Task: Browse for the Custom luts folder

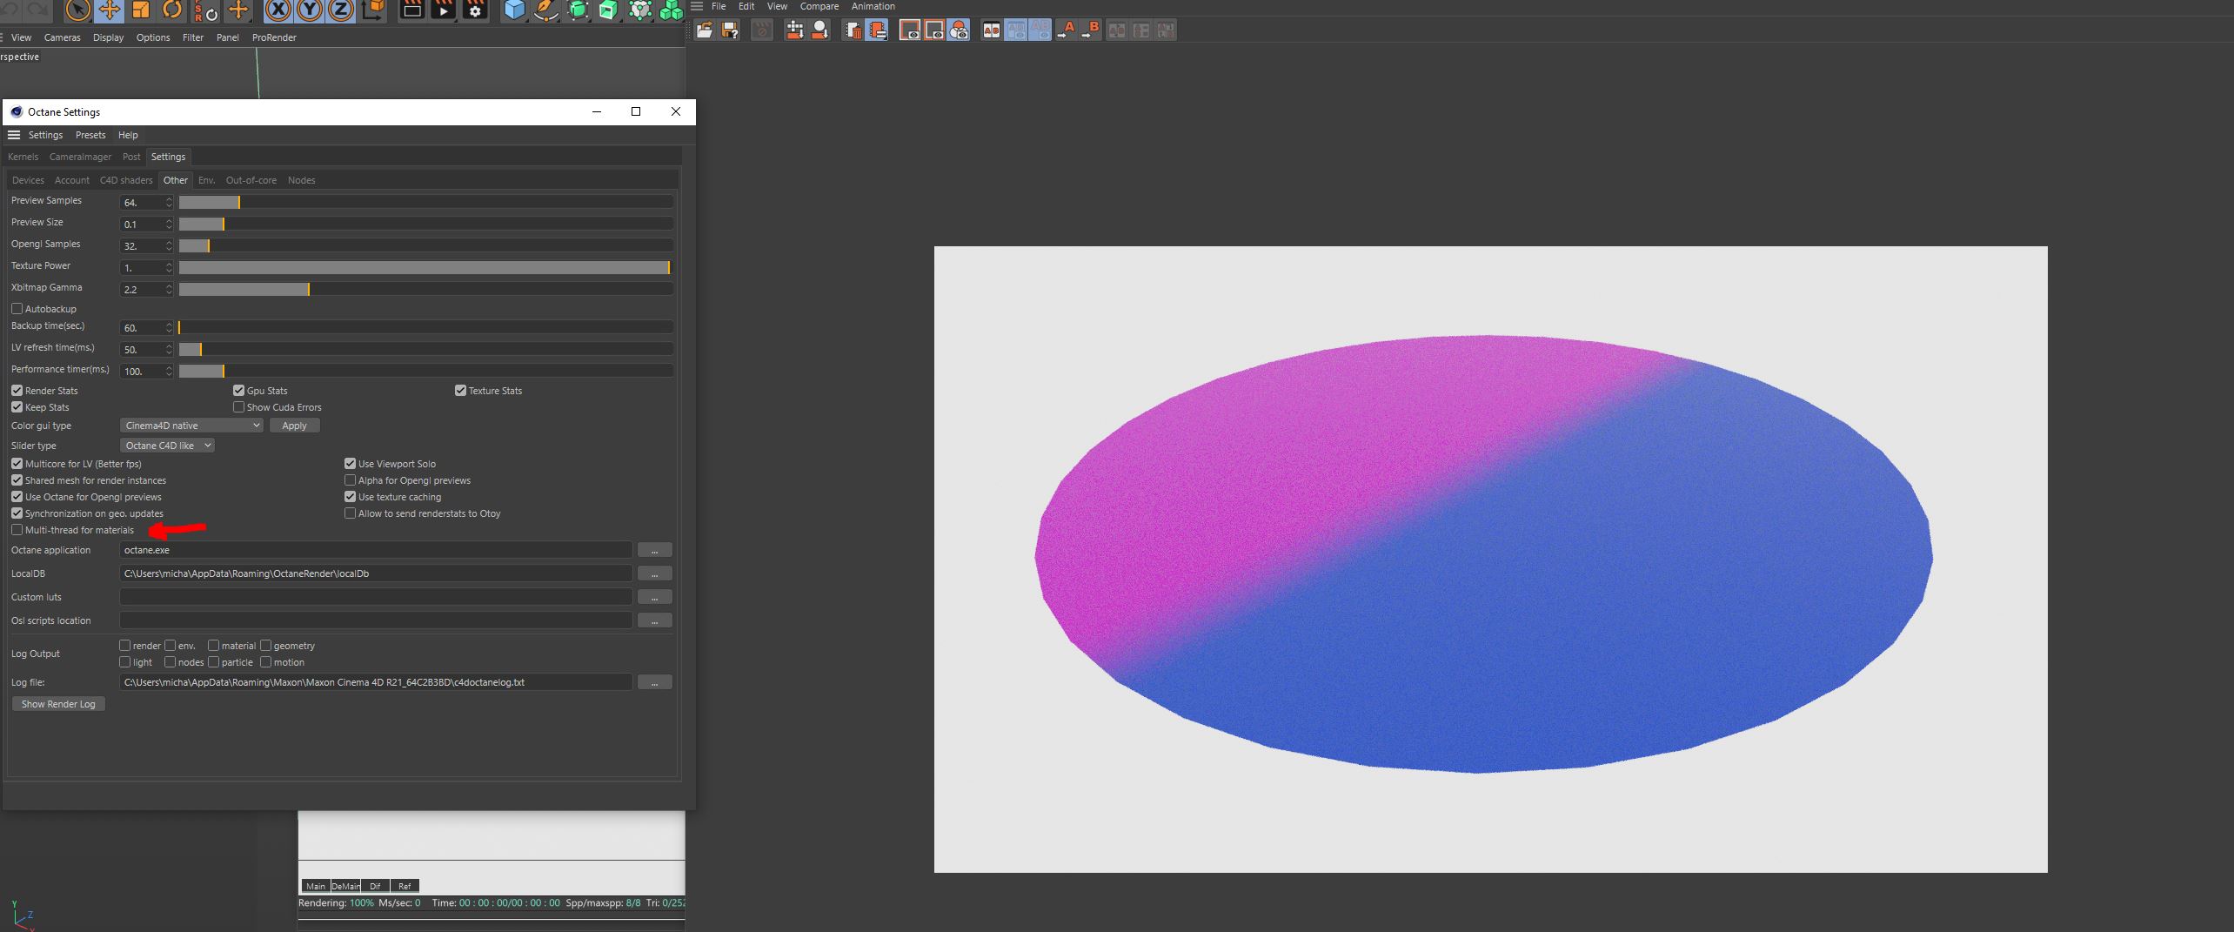Action: [x=655, y=597]
